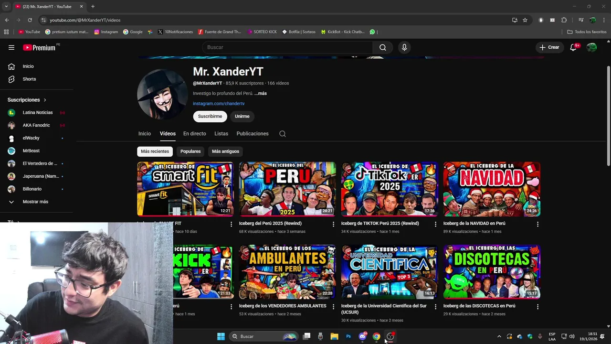Image resolution: width=611 pixels, height=344 pixels.
Task: Open Chrome from the taskbar
Action: pos(376,336)
